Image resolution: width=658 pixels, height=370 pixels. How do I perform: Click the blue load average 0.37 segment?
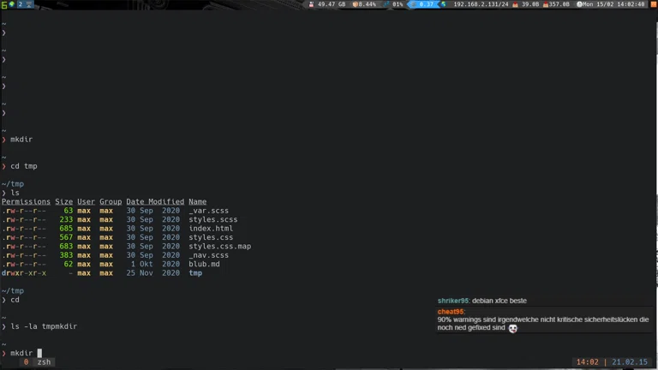[x=423, y=4]
